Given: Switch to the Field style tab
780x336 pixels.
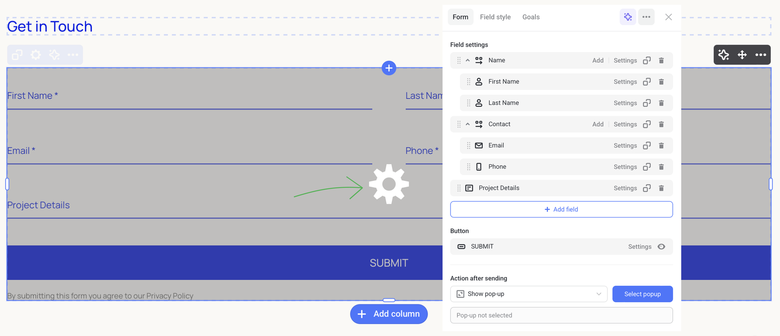Looking at the screenshot, I should [x=495, y=17].
